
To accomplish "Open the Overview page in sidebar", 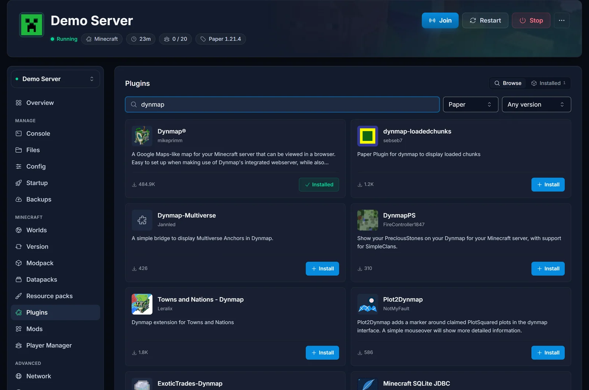I will coord(55,103).
